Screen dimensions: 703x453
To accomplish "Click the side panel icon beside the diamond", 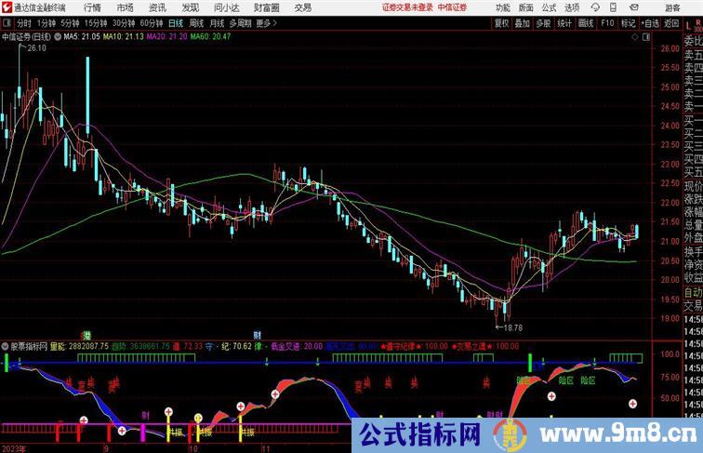I will pos(646,37).
